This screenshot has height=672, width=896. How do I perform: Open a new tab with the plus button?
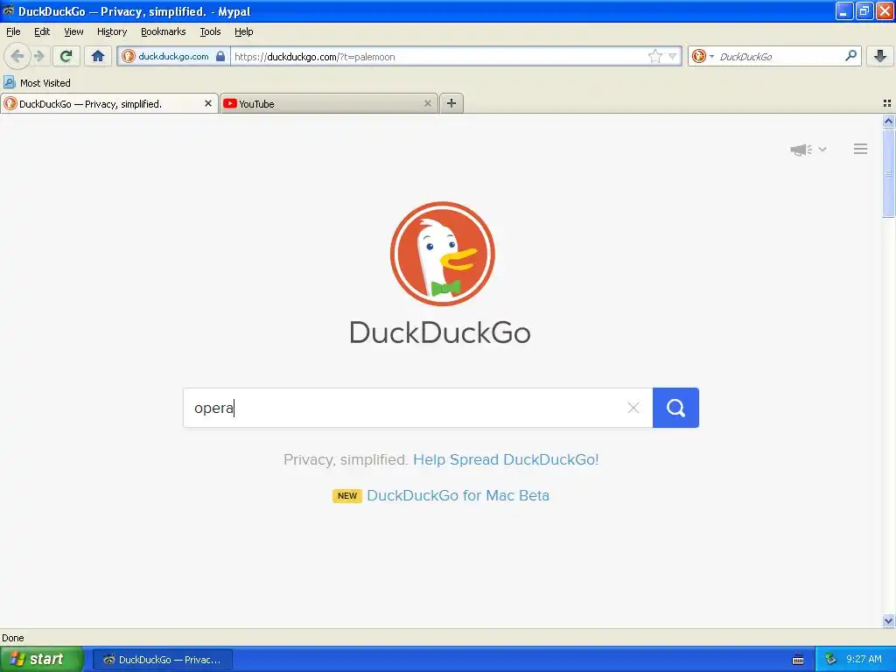[451, 103]
